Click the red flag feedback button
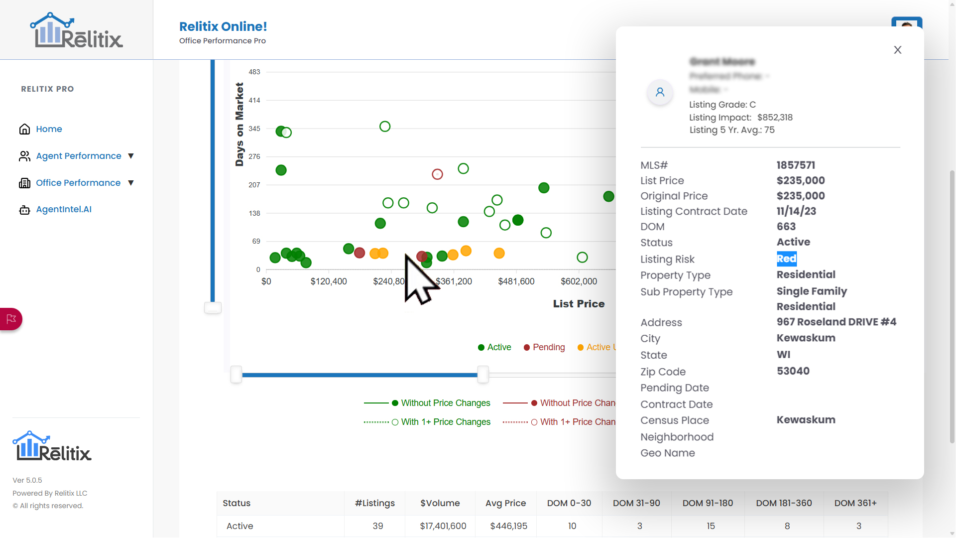This screenshot has height=538, width=956. pyautogui.click(x=11, y=319)
